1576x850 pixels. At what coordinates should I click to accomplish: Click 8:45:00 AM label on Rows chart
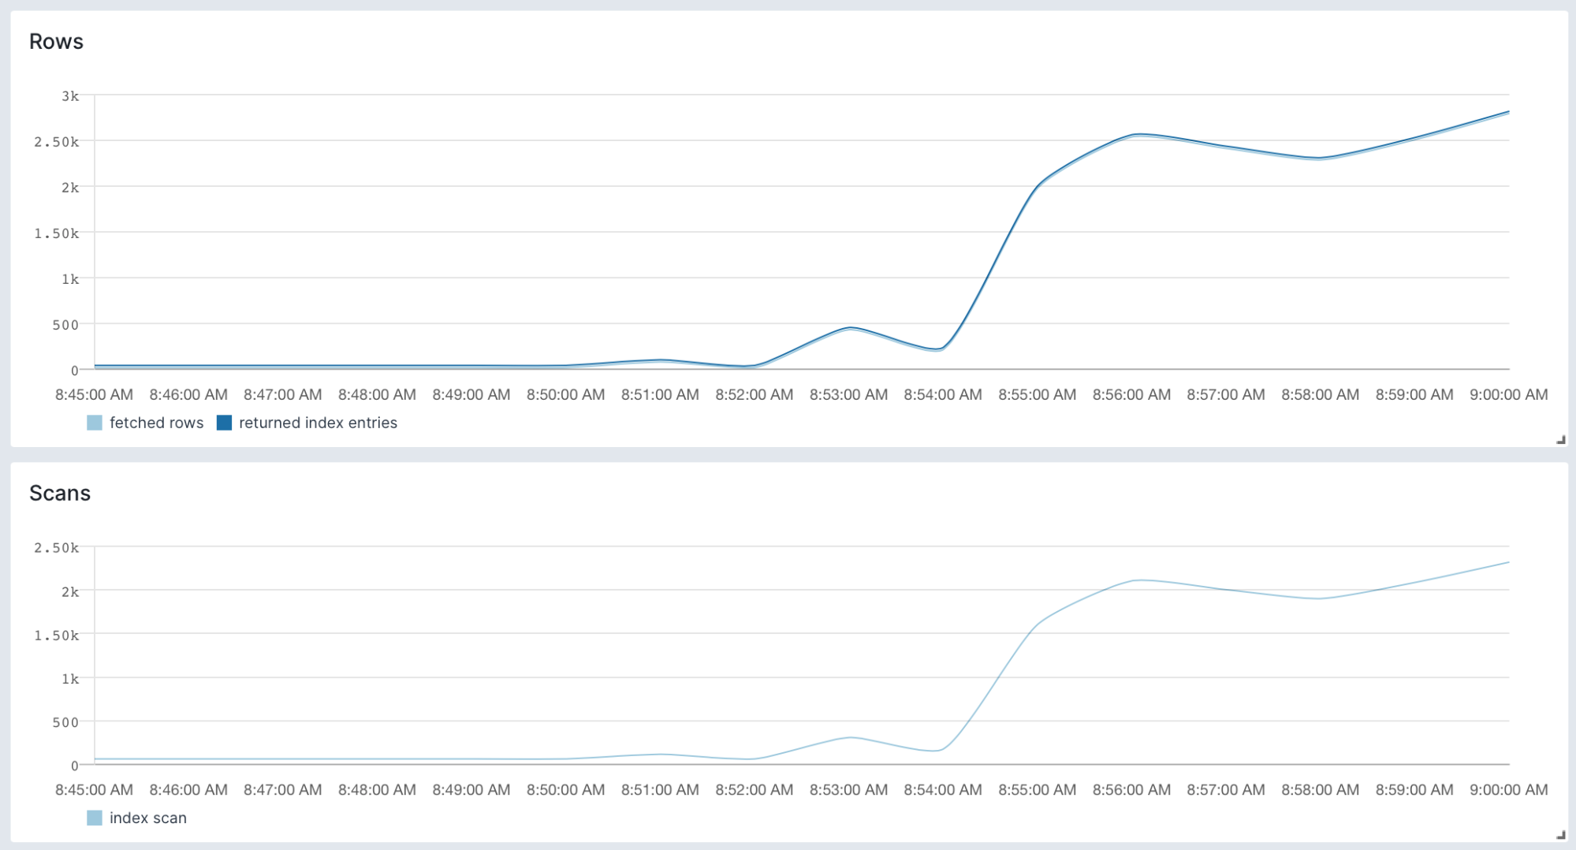coord(94,394)
